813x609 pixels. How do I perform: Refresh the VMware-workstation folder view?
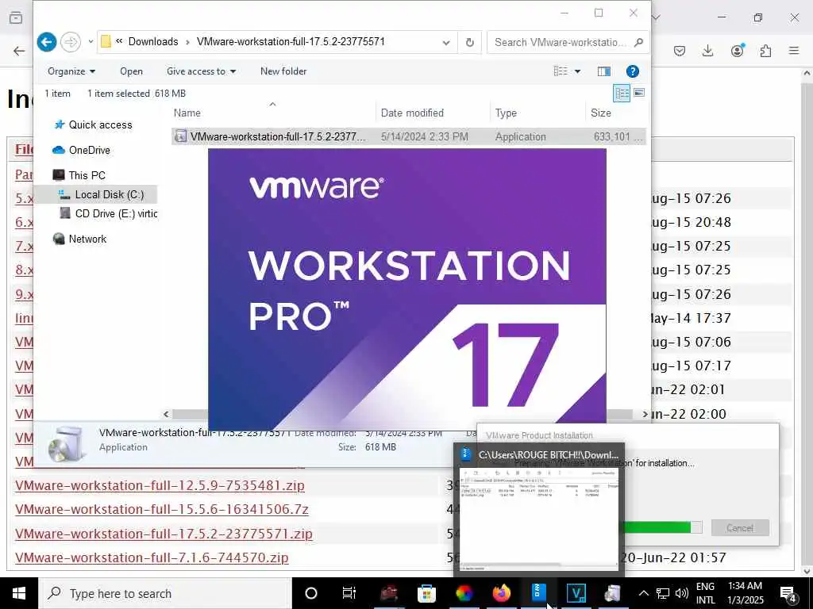[x=470, y=43]
